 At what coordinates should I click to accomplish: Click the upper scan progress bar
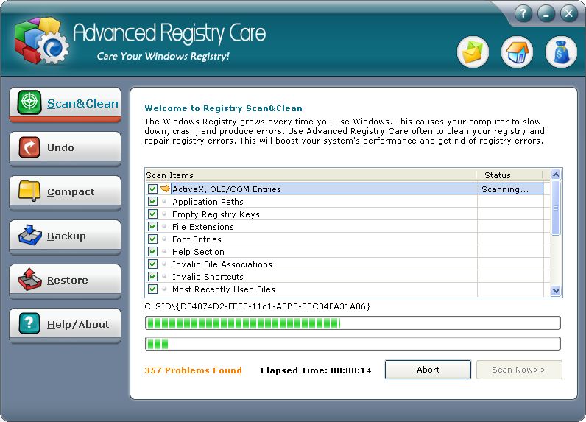tap(353, 323)
